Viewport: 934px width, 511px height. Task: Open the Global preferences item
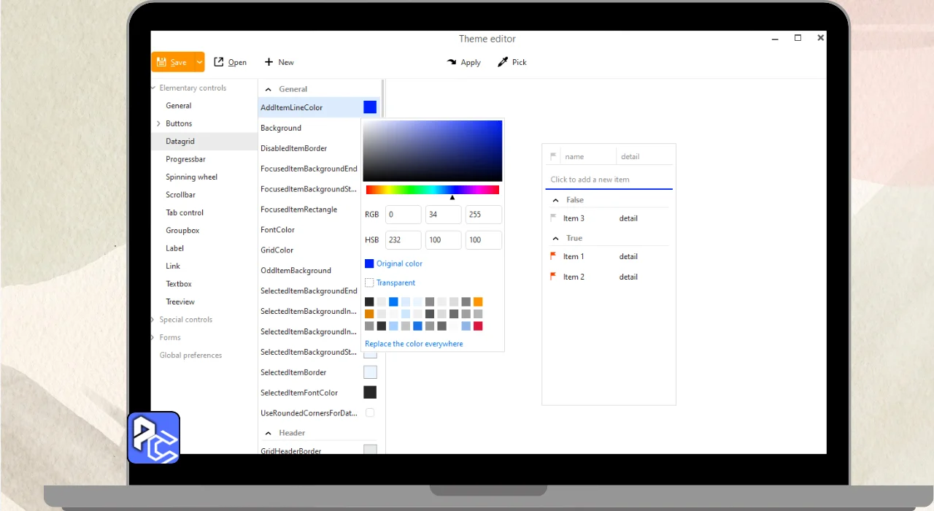[190, 356]
